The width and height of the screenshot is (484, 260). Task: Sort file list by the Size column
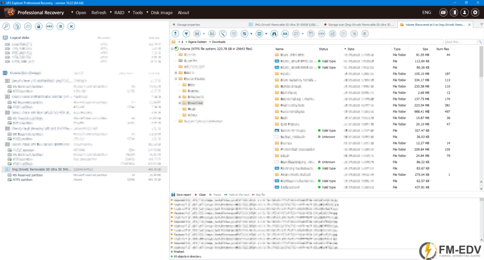425,49
